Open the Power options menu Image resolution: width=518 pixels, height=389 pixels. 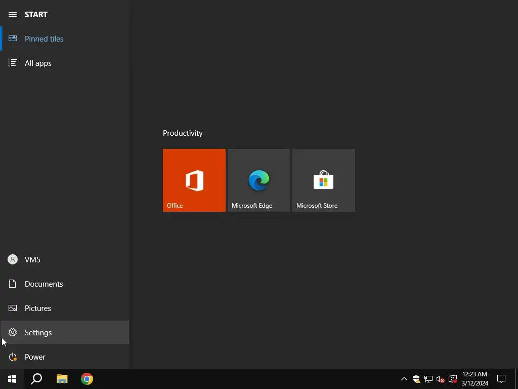pyautogui.click(x=65, y=357)
